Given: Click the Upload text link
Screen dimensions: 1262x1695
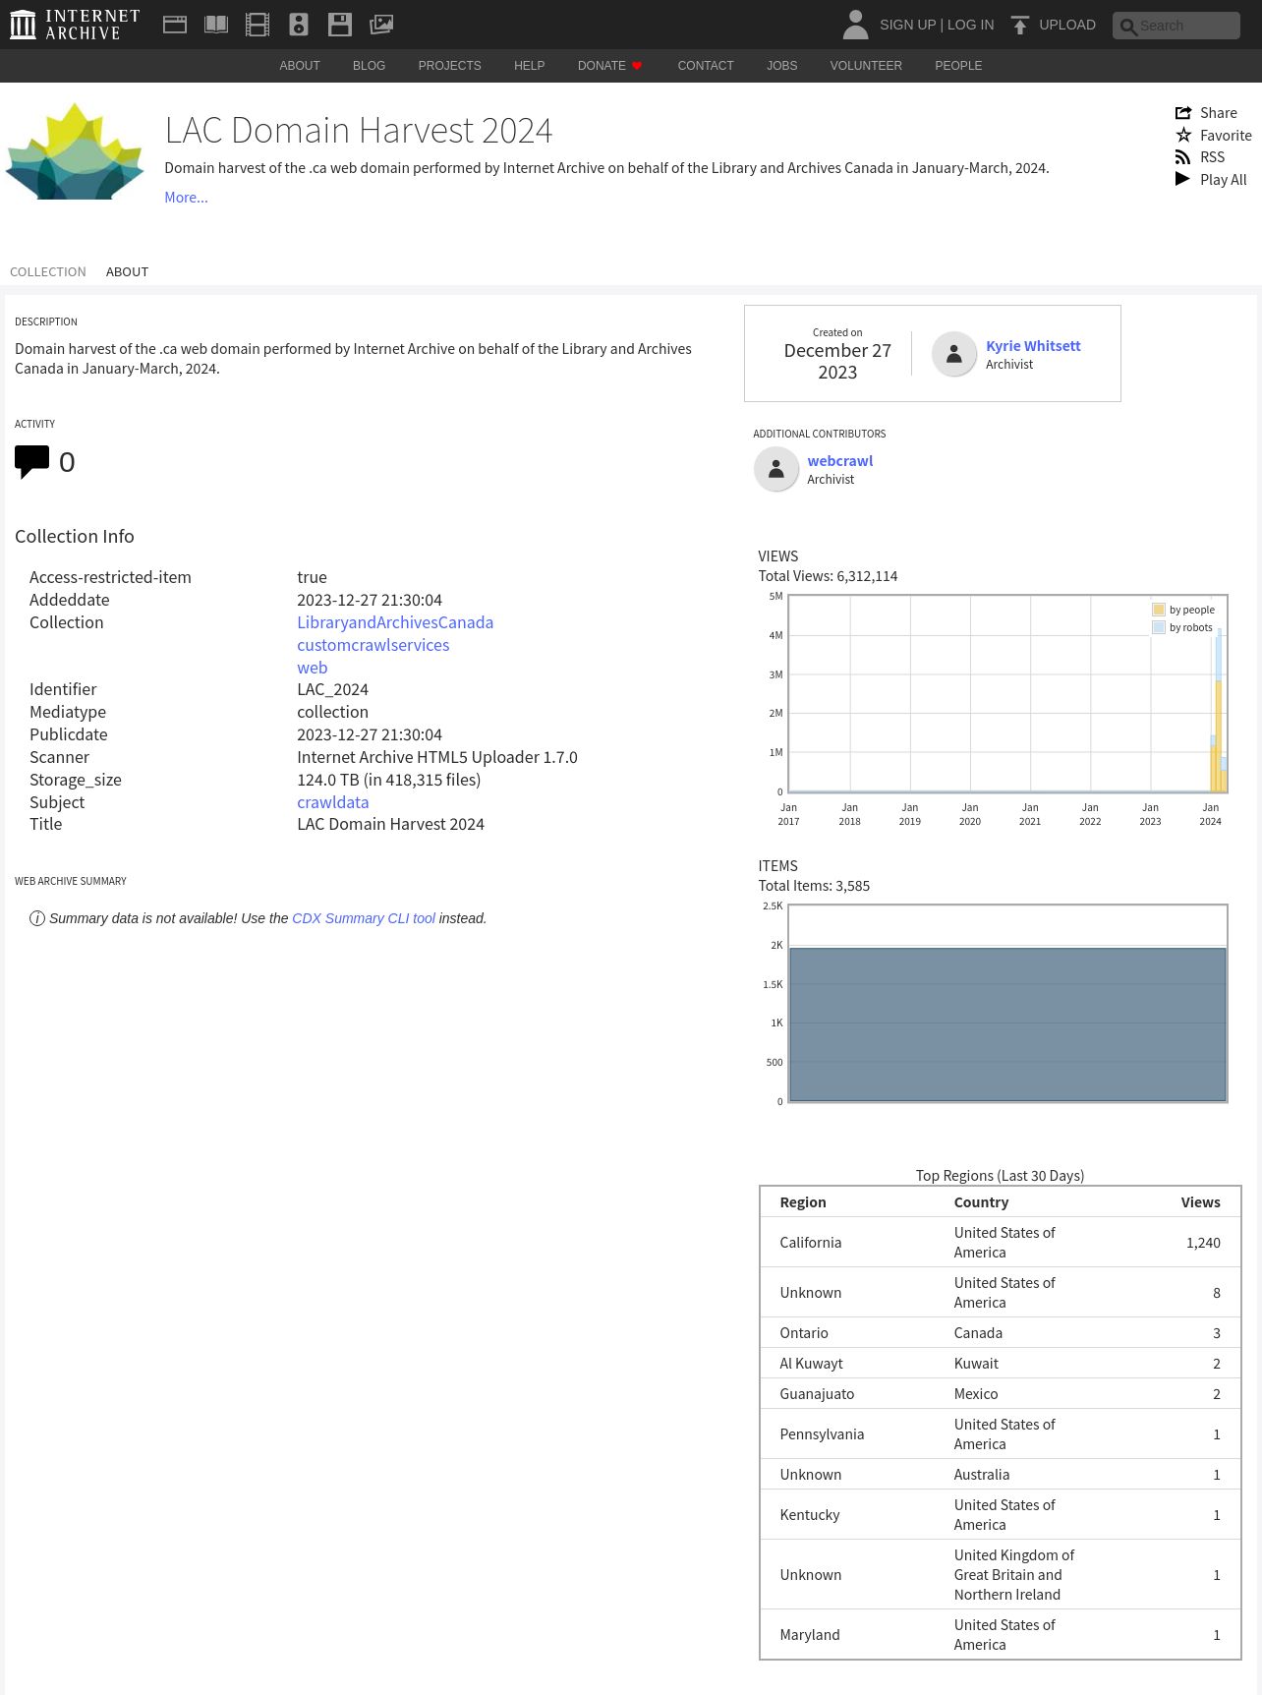Looking at the screenshot, I should (x=1067, y=25).
